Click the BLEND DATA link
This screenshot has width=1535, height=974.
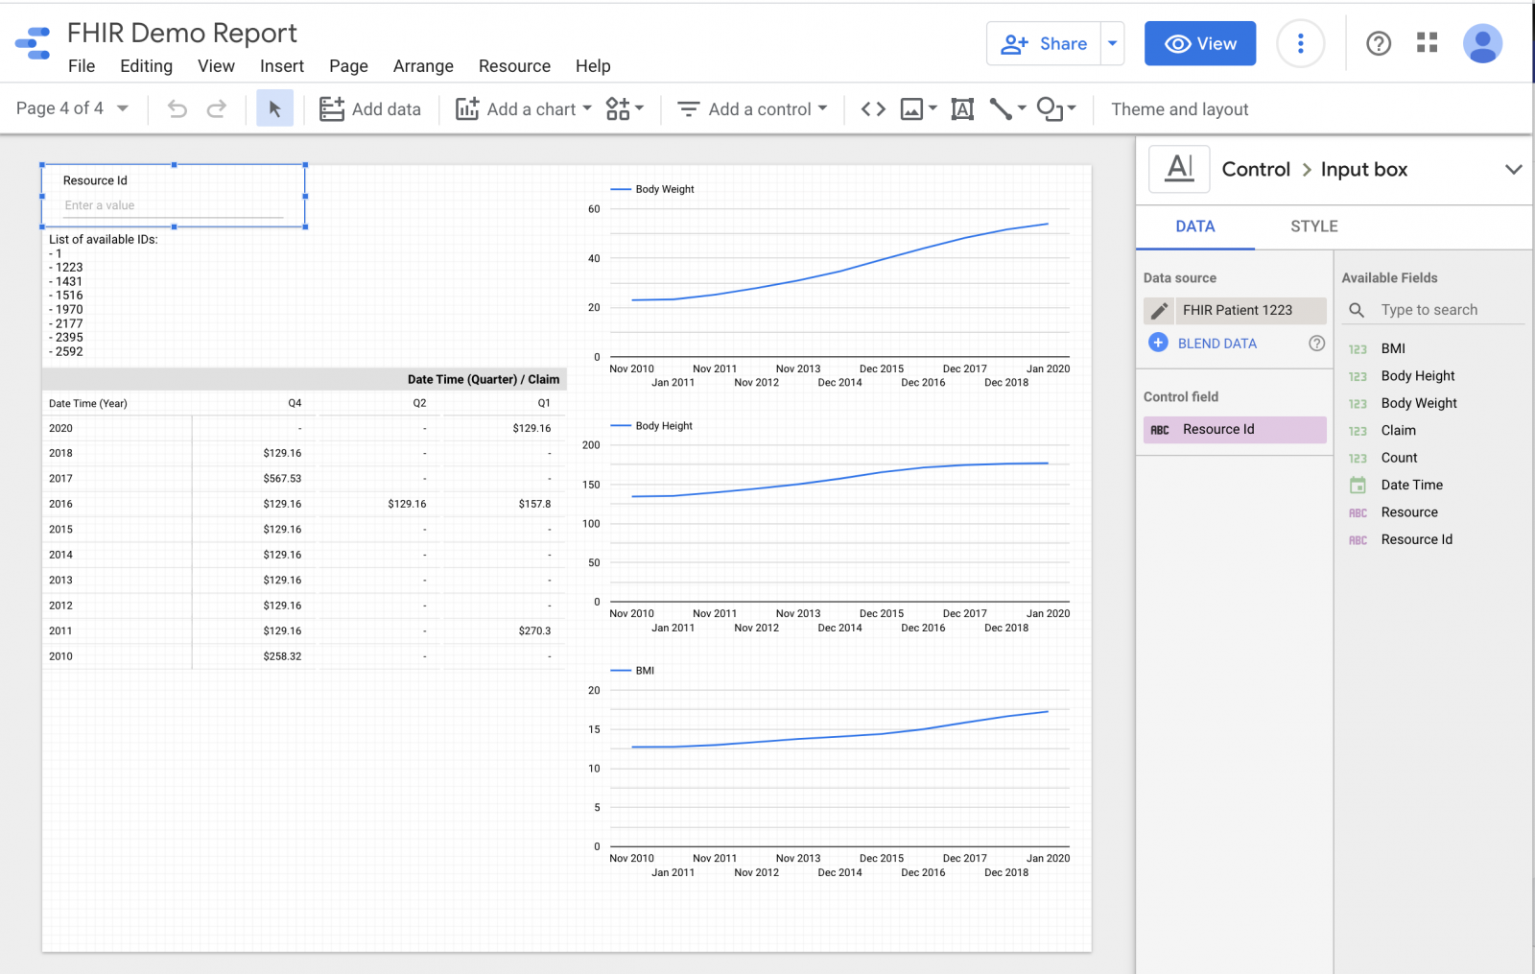tap(1216, 344)
